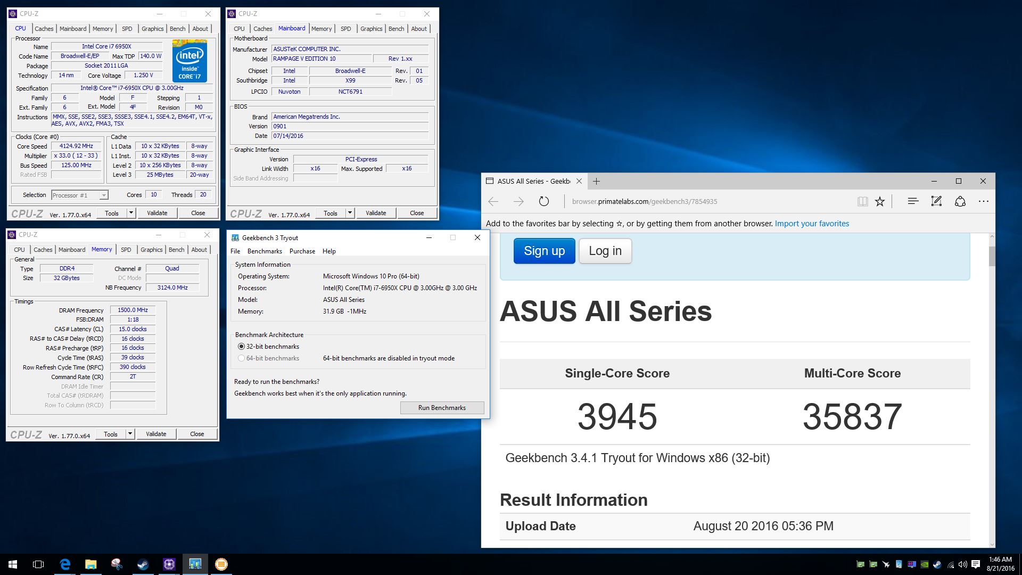Open File Explorer from the taskbar
Image resolution: width=1022 pixels, height=575 pixels.
[91, 564]
